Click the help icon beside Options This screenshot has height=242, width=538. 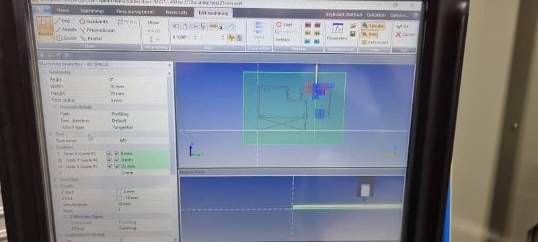416,15
